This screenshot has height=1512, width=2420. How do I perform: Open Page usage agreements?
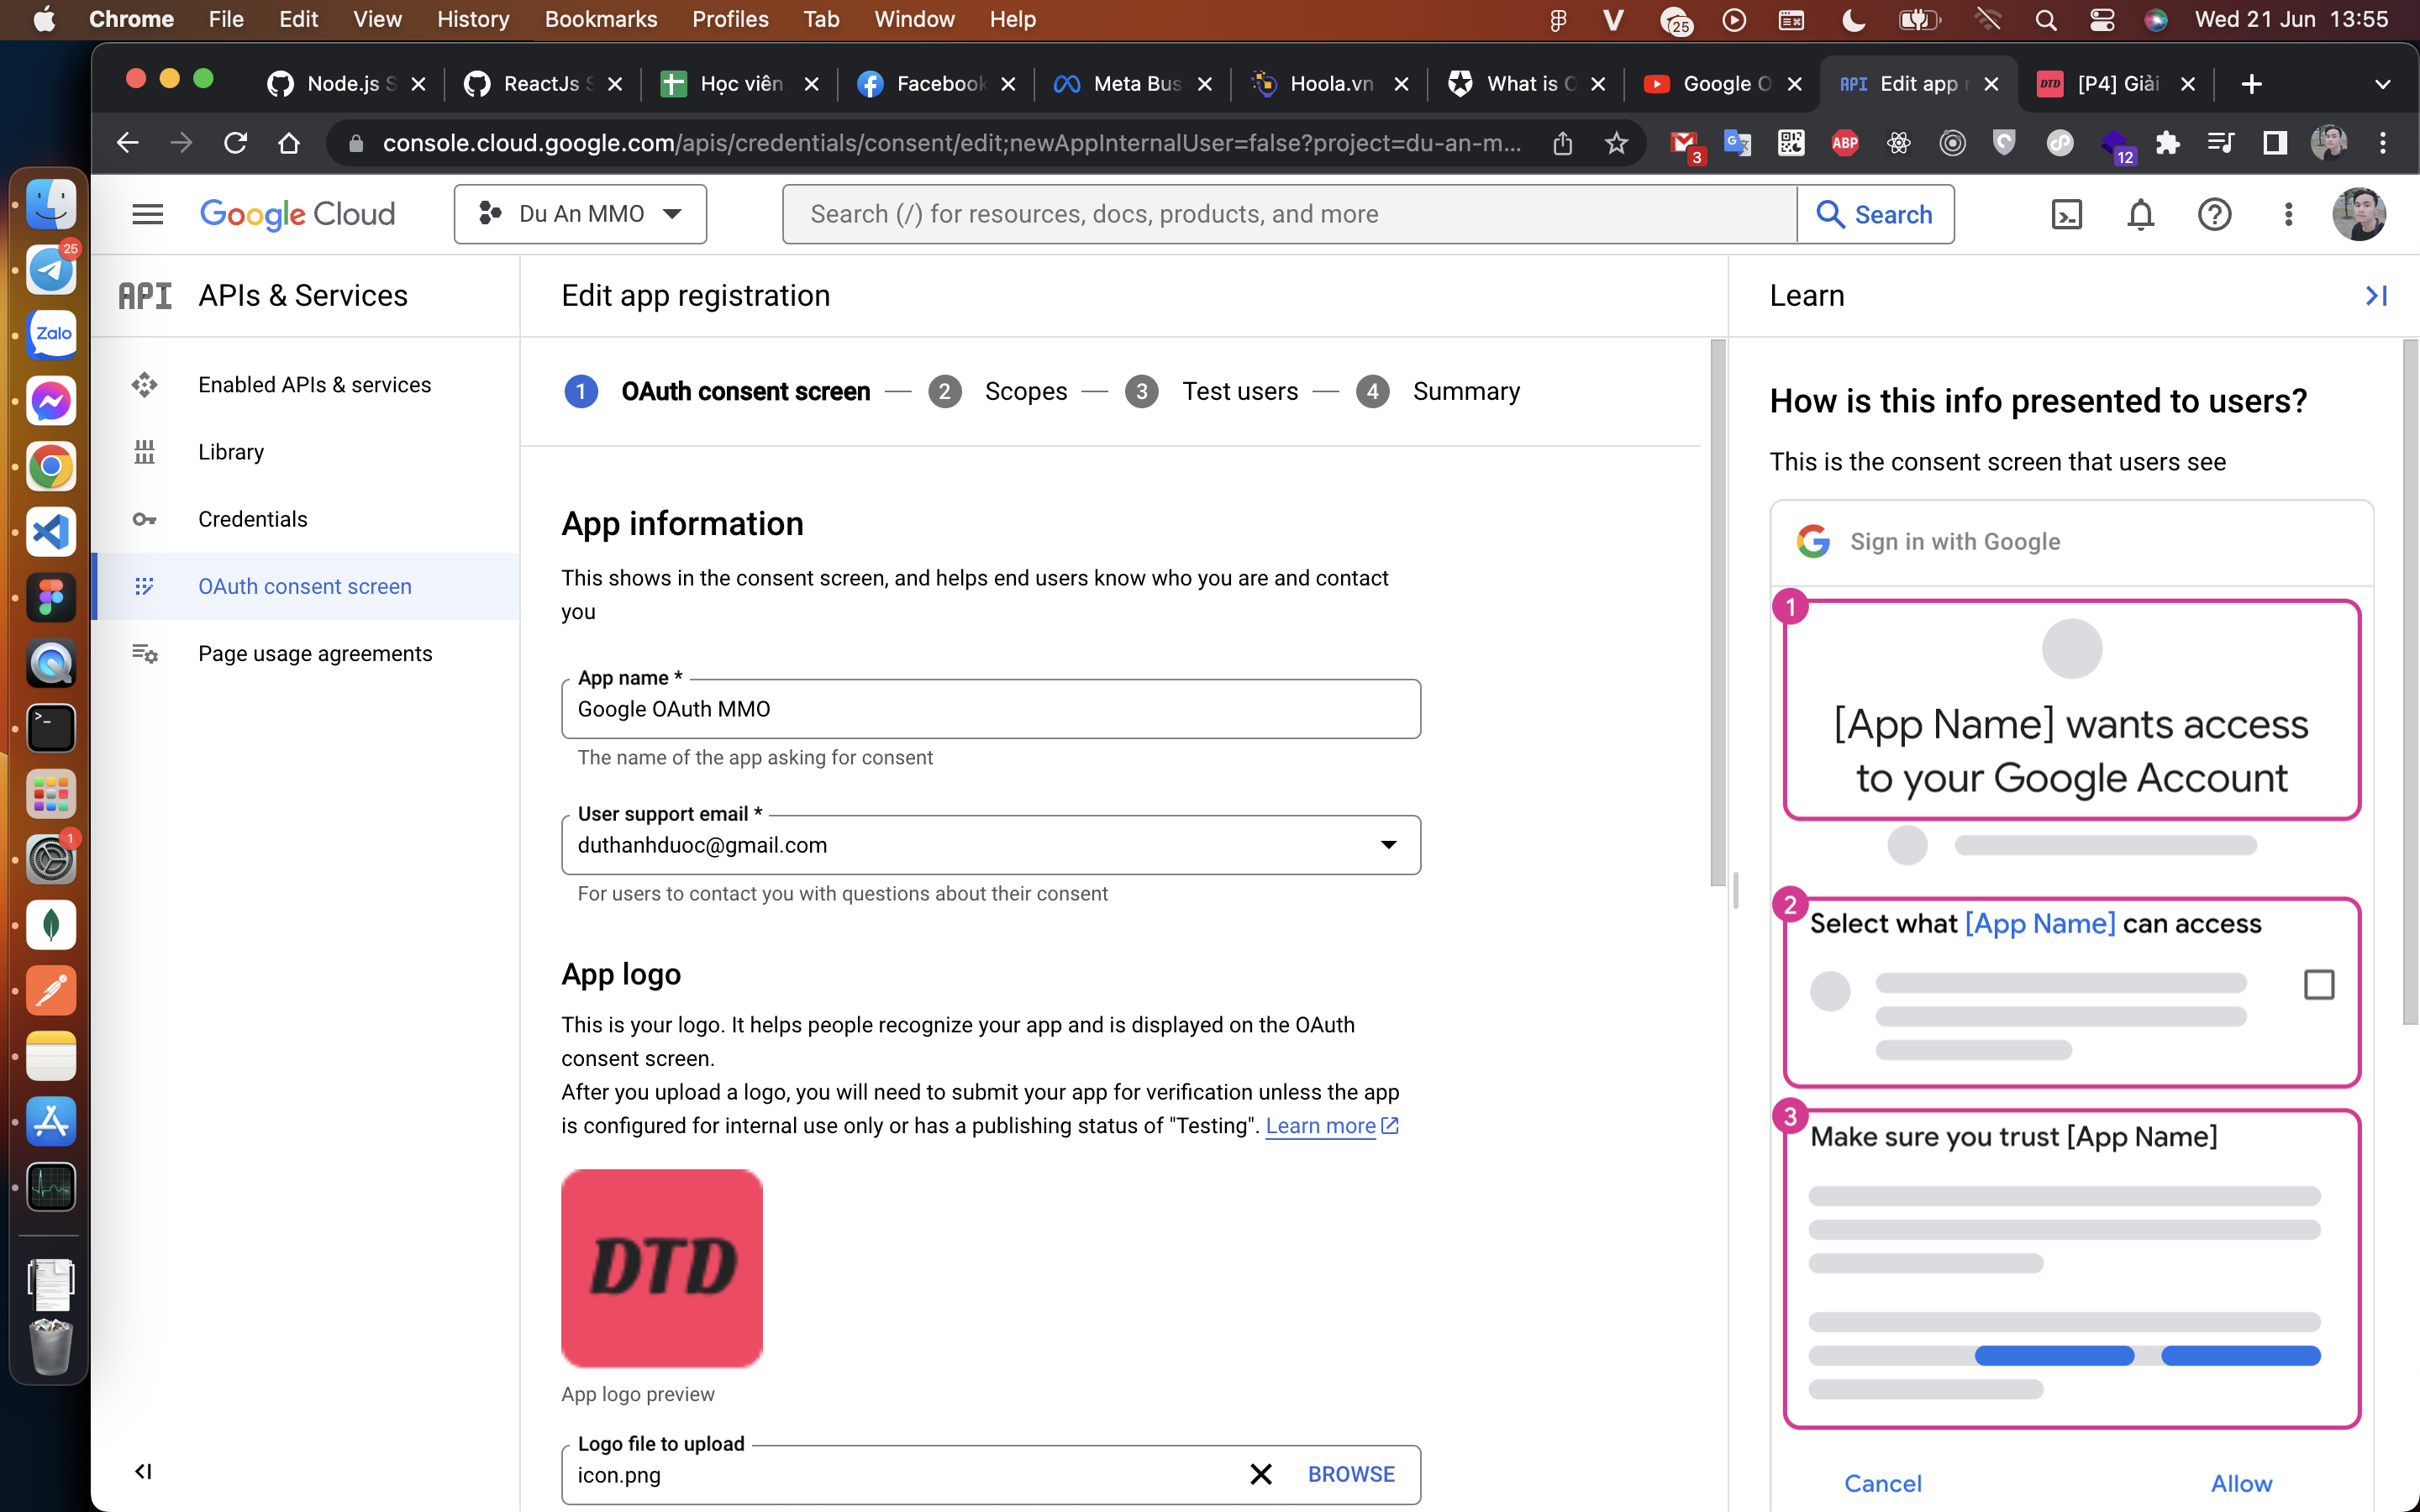tap(306, 653)
